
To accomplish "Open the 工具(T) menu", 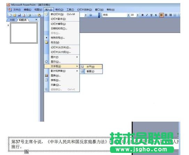I will pyautogui.click(x=70, y=10).
